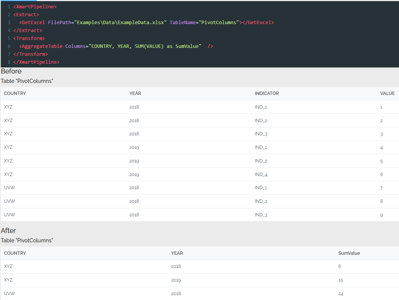The image size is (399, 300).
Task: Click the closing Transform tag on line 7
Action: pos(30,54)
